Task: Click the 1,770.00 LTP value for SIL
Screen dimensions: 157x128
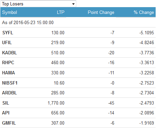Action: pos(56,103)
